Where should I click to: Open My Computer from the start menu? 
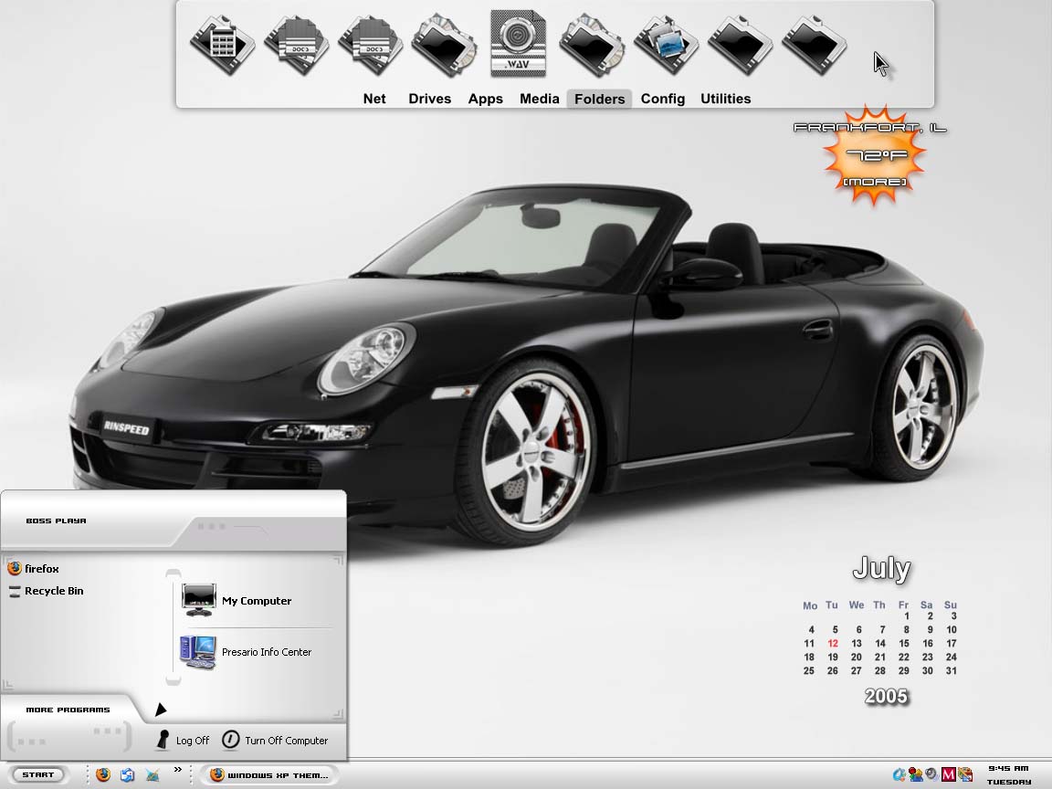[x=237, y=600]
